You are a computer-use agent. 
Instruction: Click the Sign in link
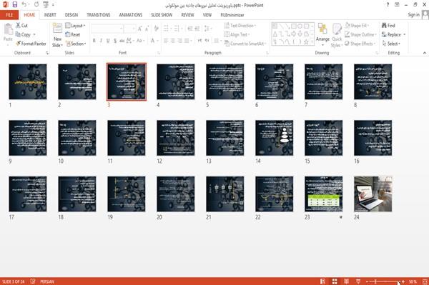point(413,15)
